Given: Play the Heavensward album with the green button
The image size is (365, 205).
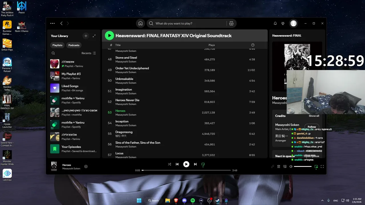Looking at the screenshot, I should point(109,36).
